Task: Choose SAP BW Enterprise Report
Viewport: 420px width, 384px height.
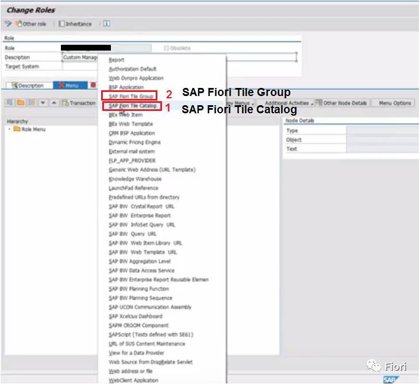Action: (140, 216)
